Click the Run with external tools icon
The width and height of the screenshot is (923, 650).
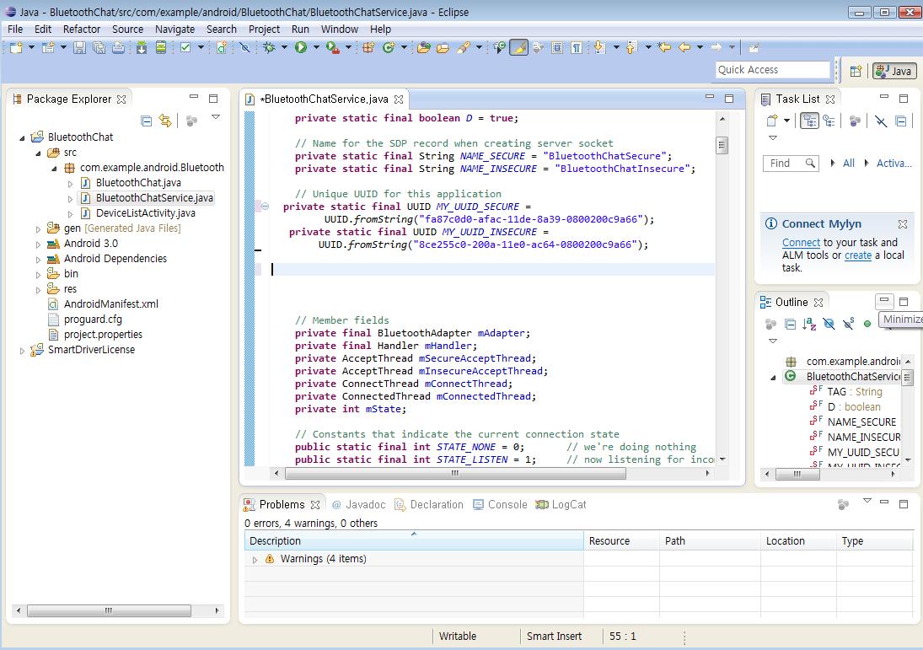[x=333, y=48]
